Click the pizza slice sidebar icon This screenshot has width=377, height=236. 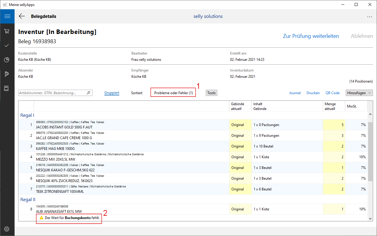[7, 74]
